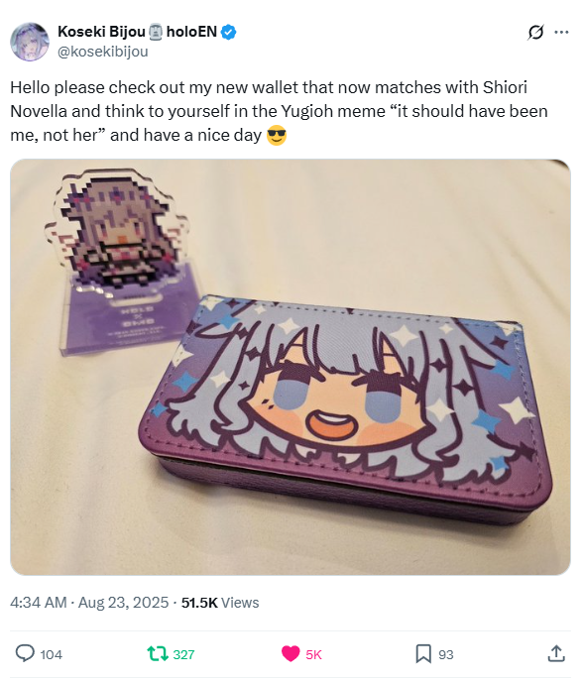This screenshot has width=582, height=681.
Task: Open Koseki Bijou's profile avatar
Action: [x=30, y=42]
